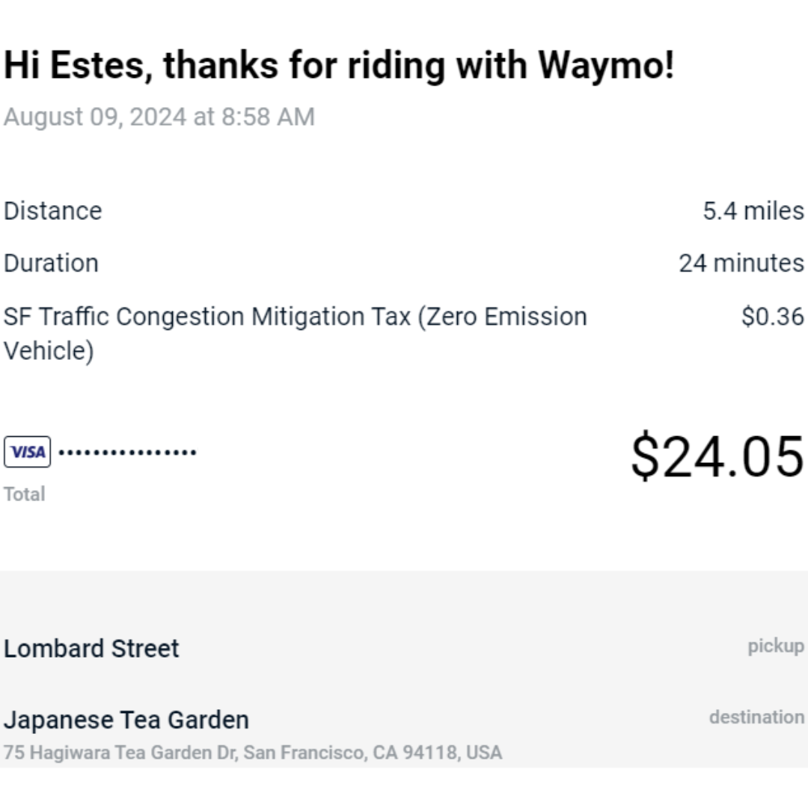Screen dimensions: 808x808
Task: Click the greeting heading to Estes
Action: [339, 66]
